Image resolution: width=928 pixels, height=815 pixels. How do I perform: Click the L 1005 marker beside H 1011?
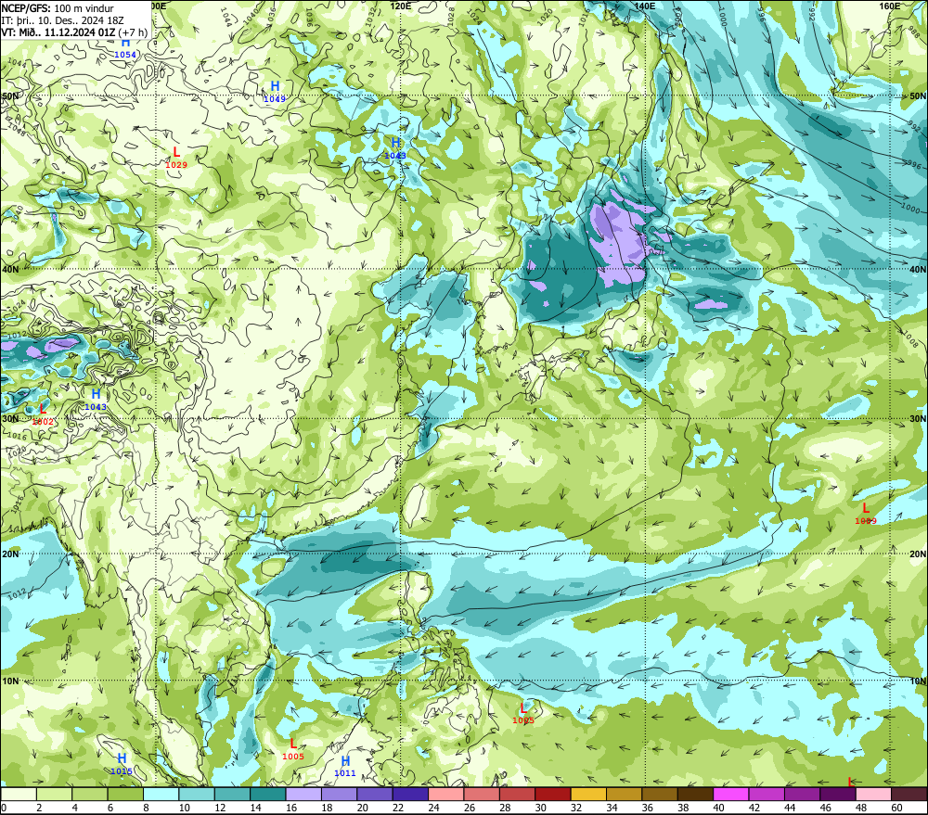293,750
